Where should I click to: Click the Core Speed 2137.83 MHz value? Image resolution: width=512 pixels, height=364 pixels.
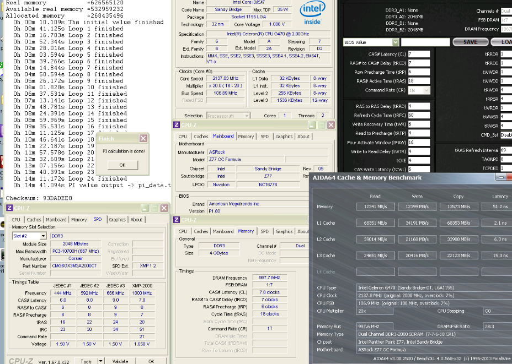pyautogui.click(x=225, y=79)
